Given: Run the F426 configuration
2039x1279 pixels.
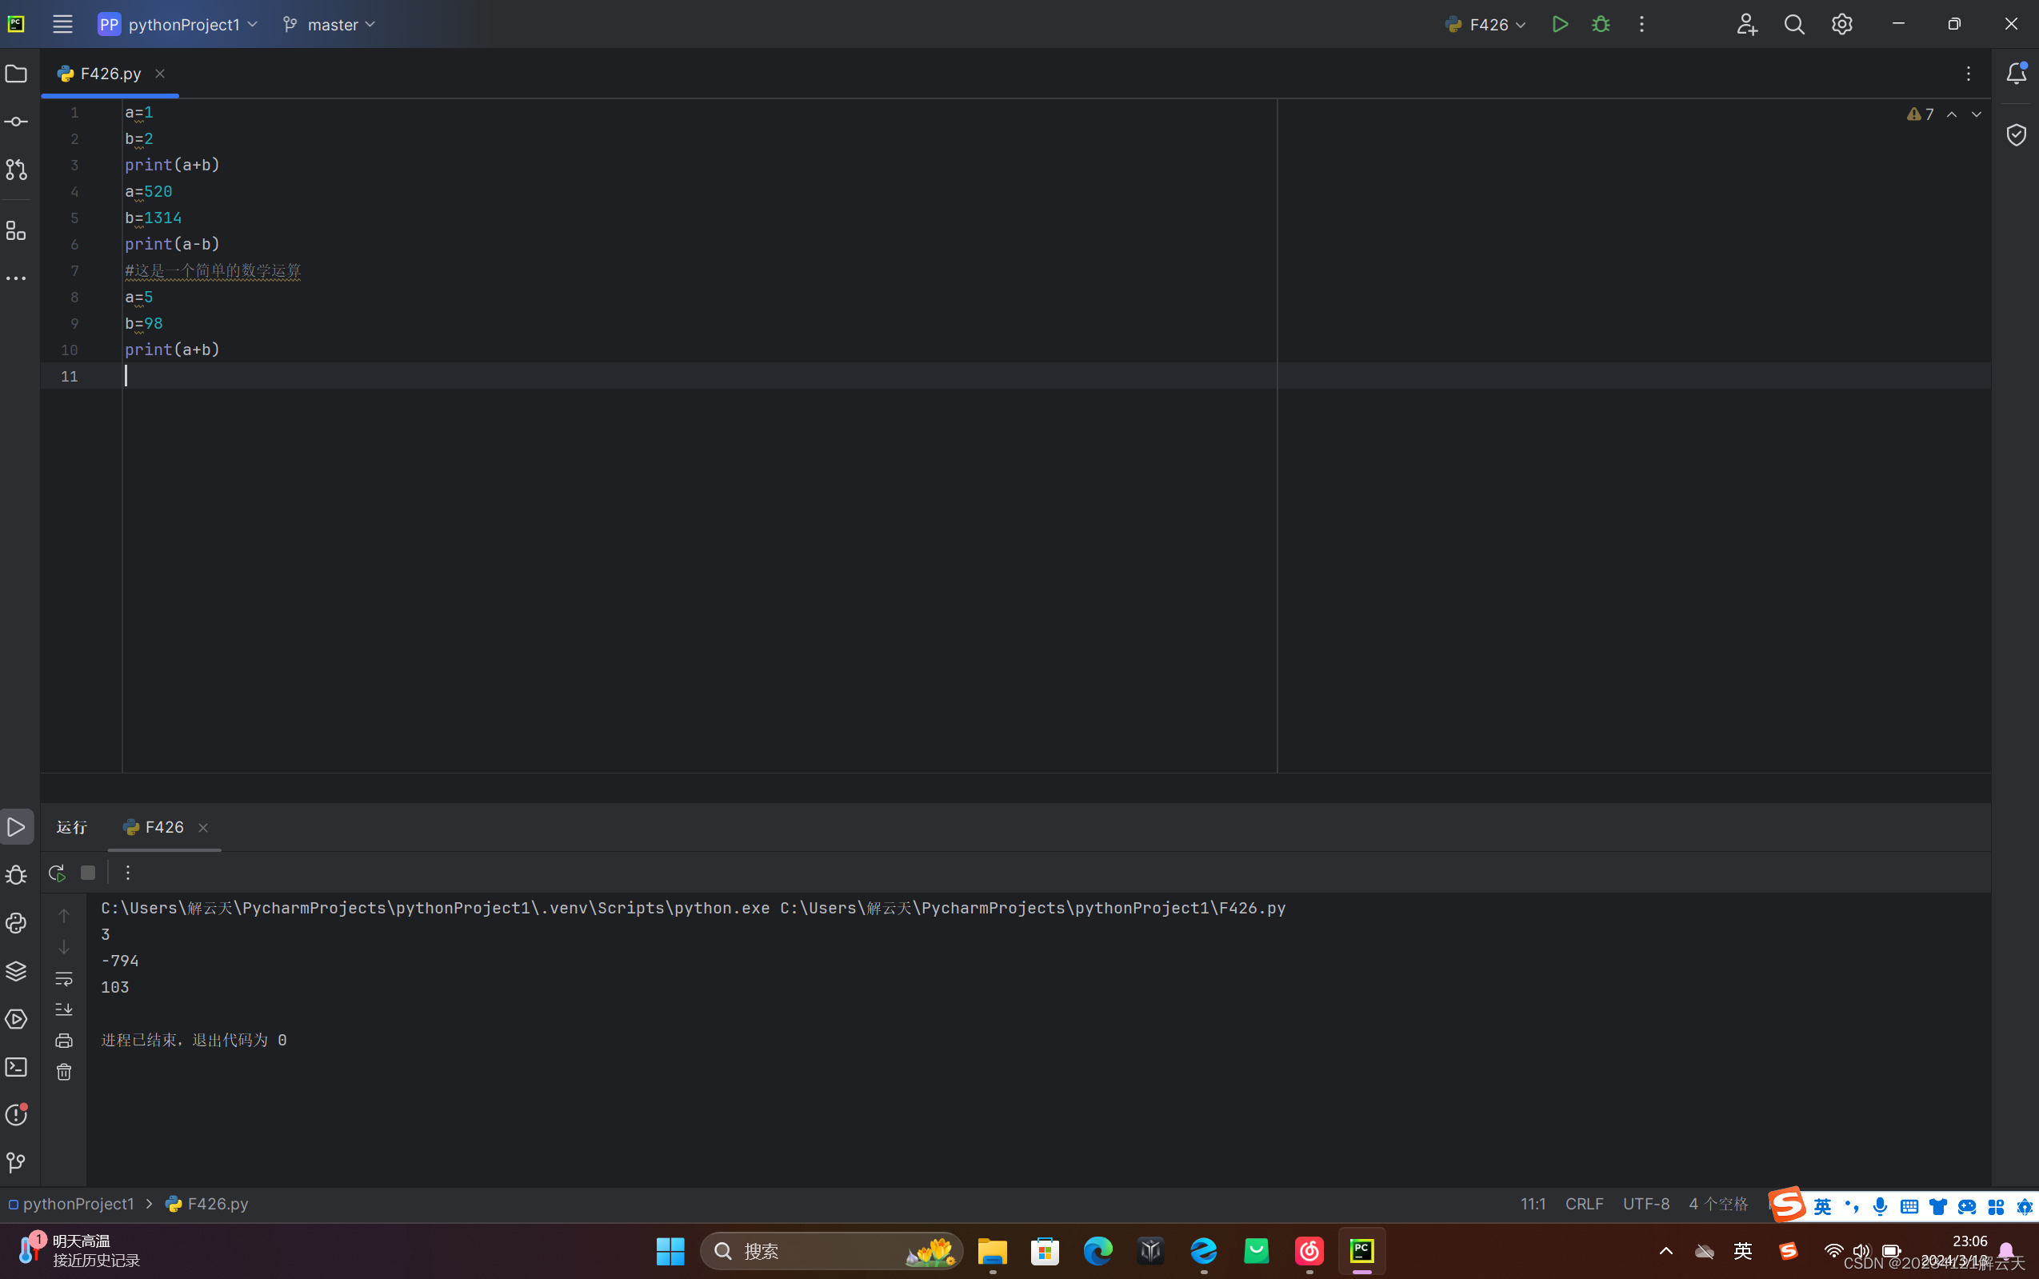Looking at the screenshot, I should click(1560, 25).
